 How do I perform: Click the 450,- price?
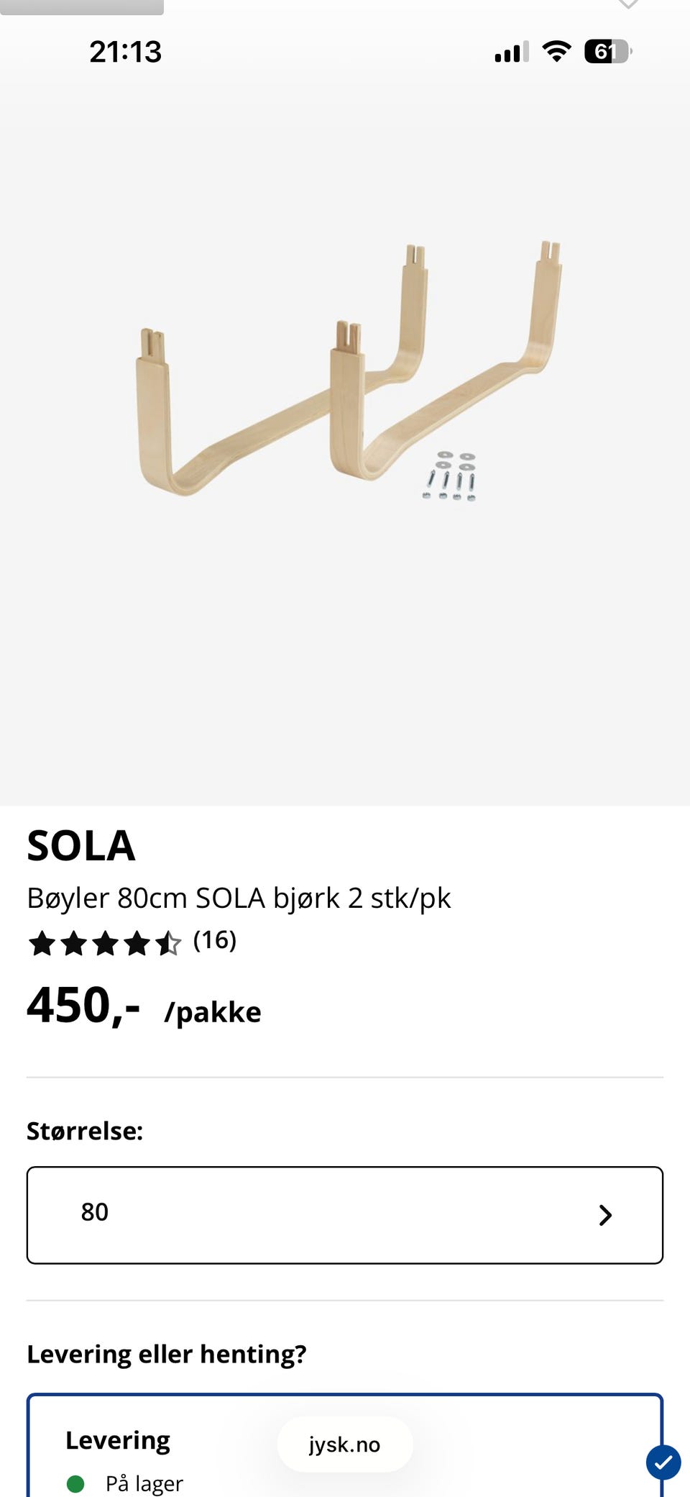(x=83, y=1006)
